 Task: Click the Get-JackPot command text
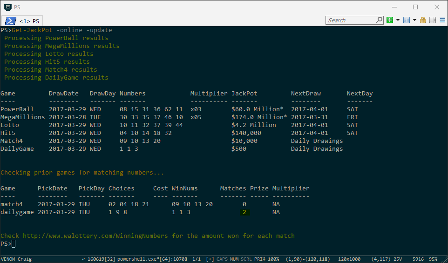pyautogui.click(x=32, y=30)
